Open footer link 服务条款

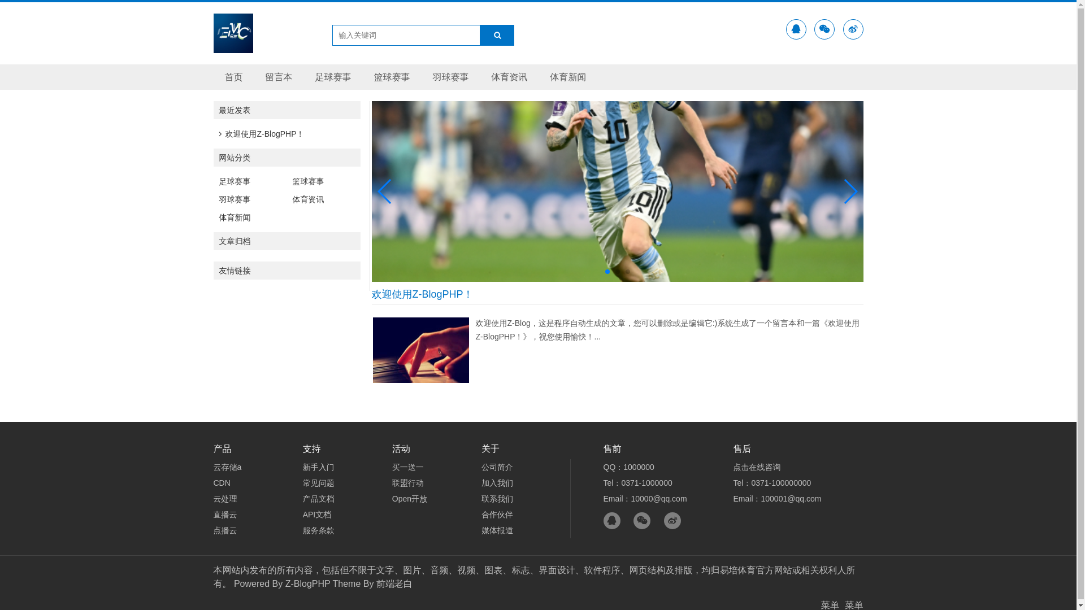(318, 530)
